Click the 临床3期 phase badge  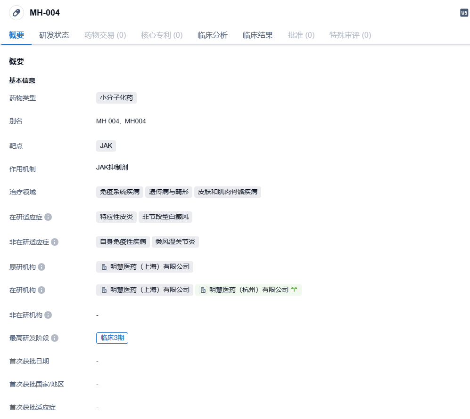click(112, 338)
